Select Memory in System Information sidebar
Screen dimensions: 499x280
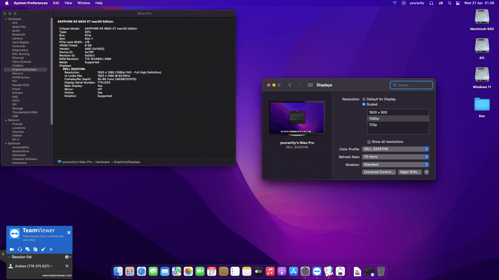[18, 74]
